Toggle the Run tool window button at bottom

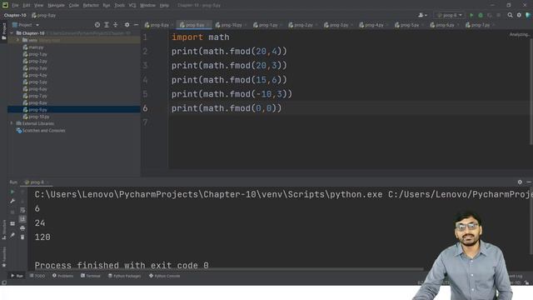coord(17,276)
